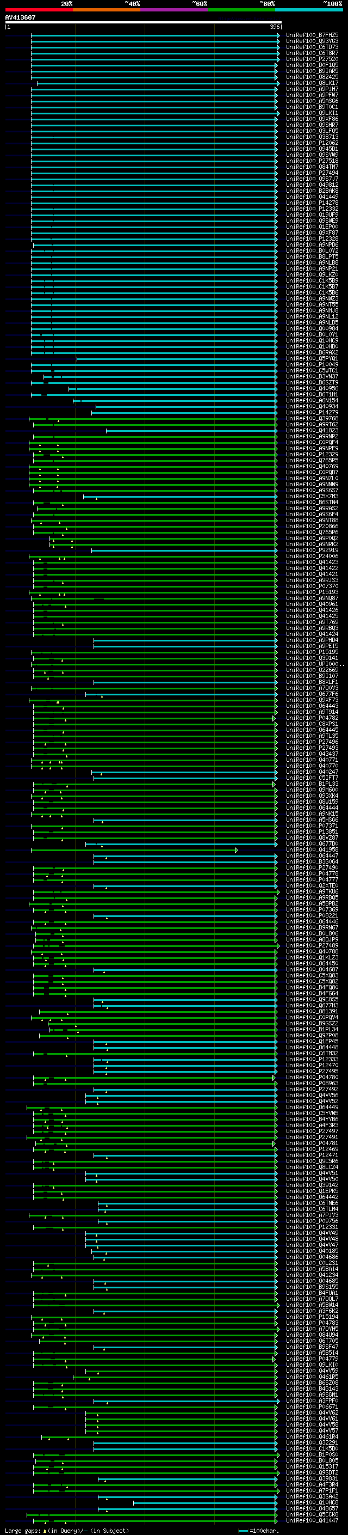Select the UniRef100_Q40961 label
The width and height of the screenshot is (348, 1535).
click(x=312, y=604)
